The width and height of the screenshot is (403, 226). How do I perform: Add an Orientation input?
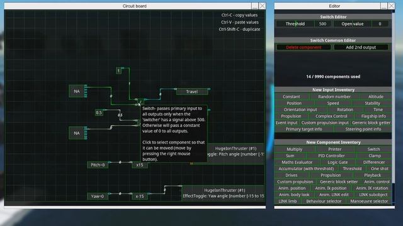pos(300,109)
